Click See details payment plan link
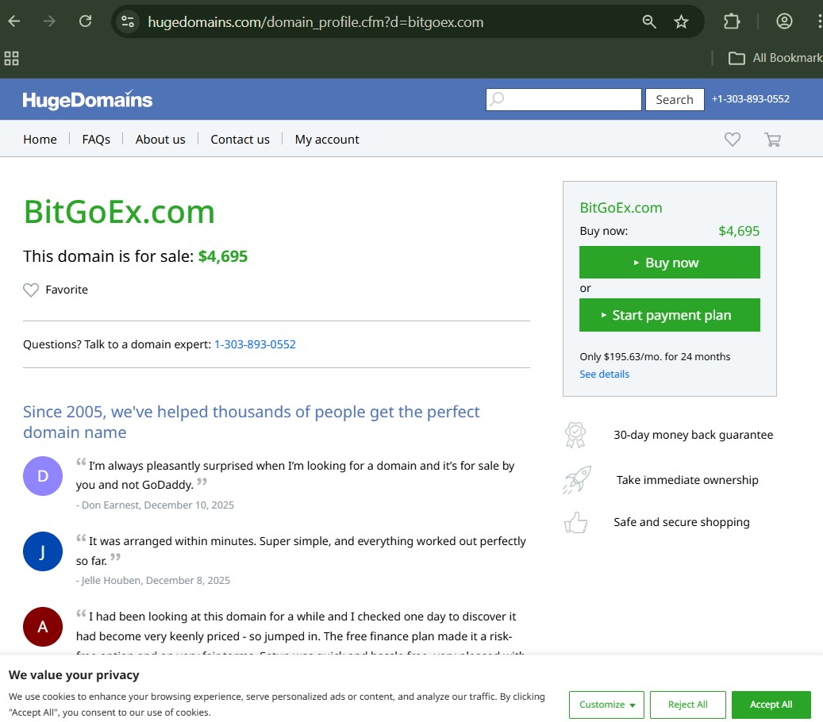Screen dimensions: 823x722 [x=604, y=374]
